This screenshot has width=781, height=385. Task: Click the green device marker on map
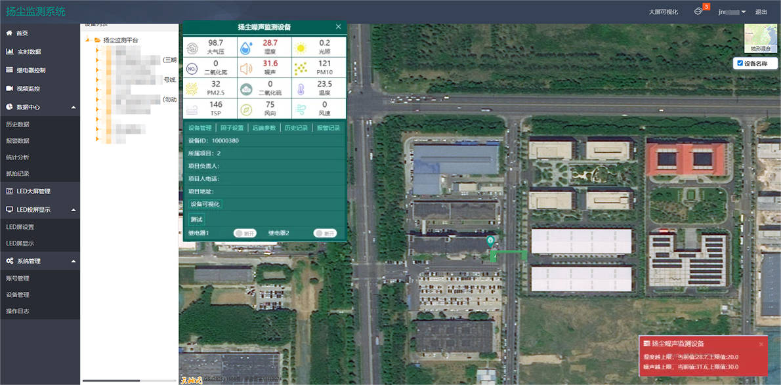(x=490, y=241)
